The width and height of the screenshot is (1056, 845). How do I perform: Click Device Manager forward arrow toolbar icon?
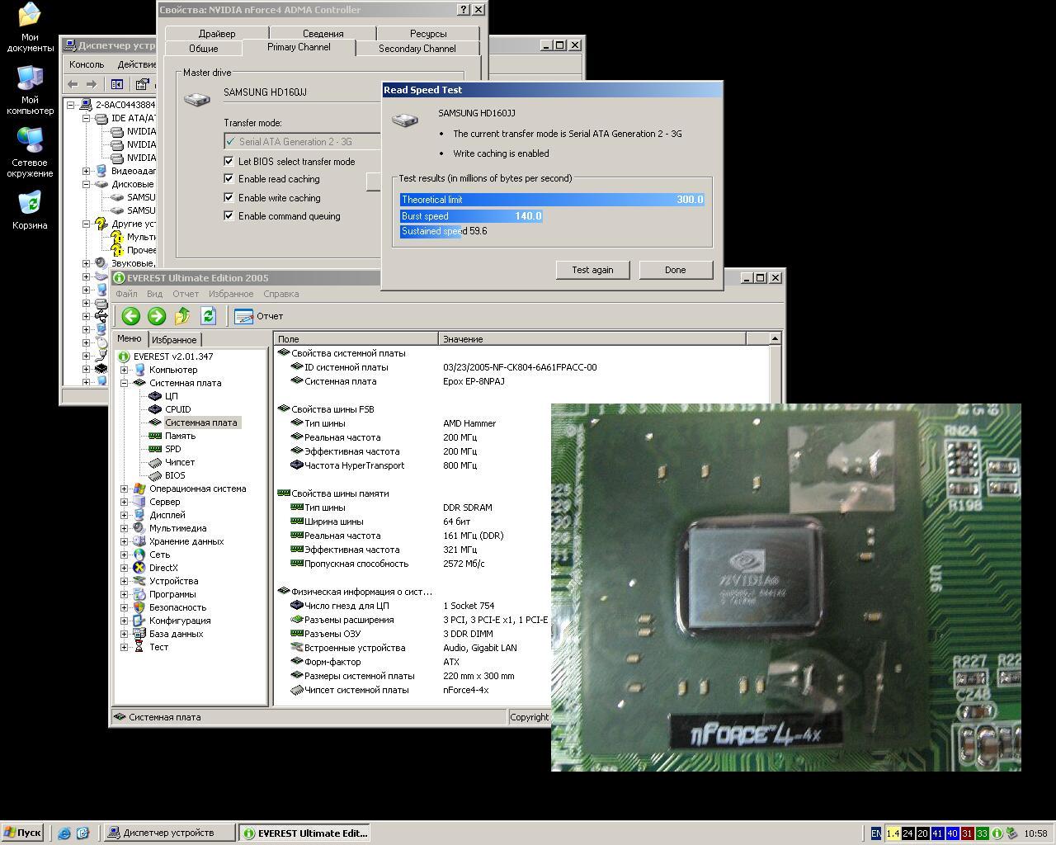tap(92, 84)
